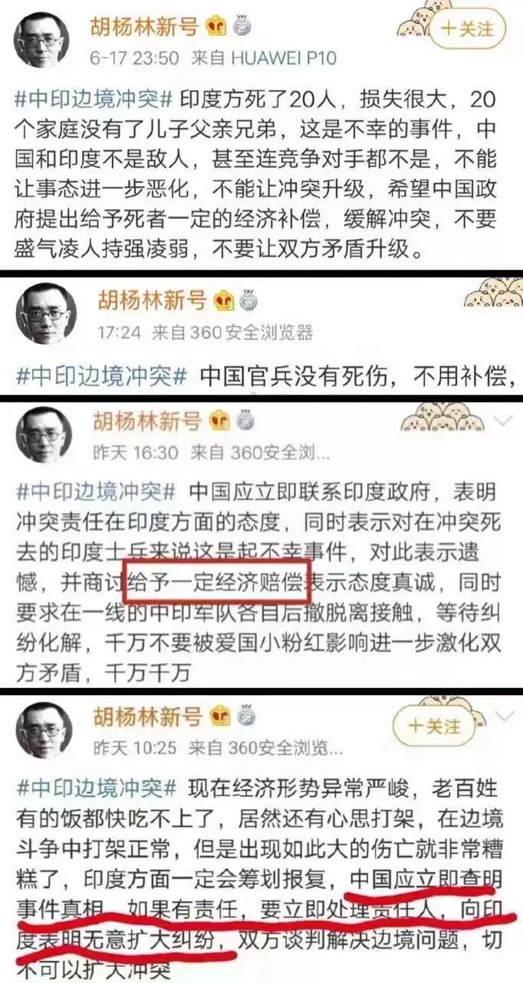Open #中印边境冲突# hashtag in first post

coord(97,98)
